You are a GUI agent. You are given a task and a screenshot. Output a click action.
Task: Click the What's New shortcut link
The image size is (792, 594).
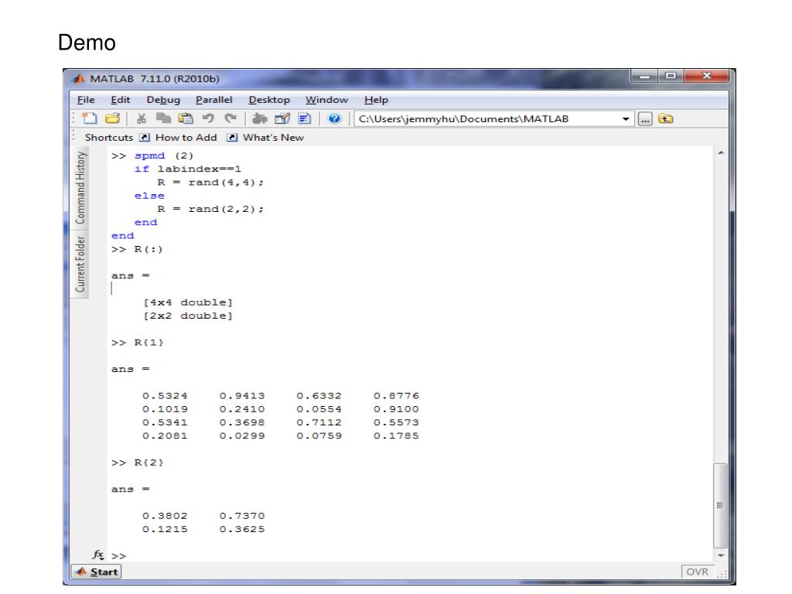pos(266,138)
